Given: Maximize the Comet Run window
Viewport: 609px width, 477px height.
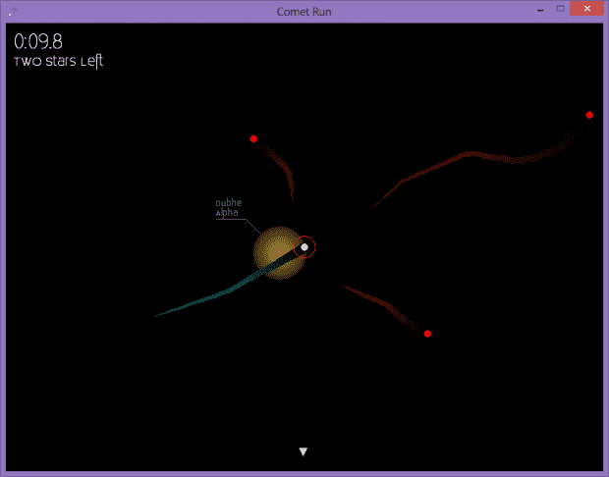Looking at the screenshot, I should click(561, 9).
